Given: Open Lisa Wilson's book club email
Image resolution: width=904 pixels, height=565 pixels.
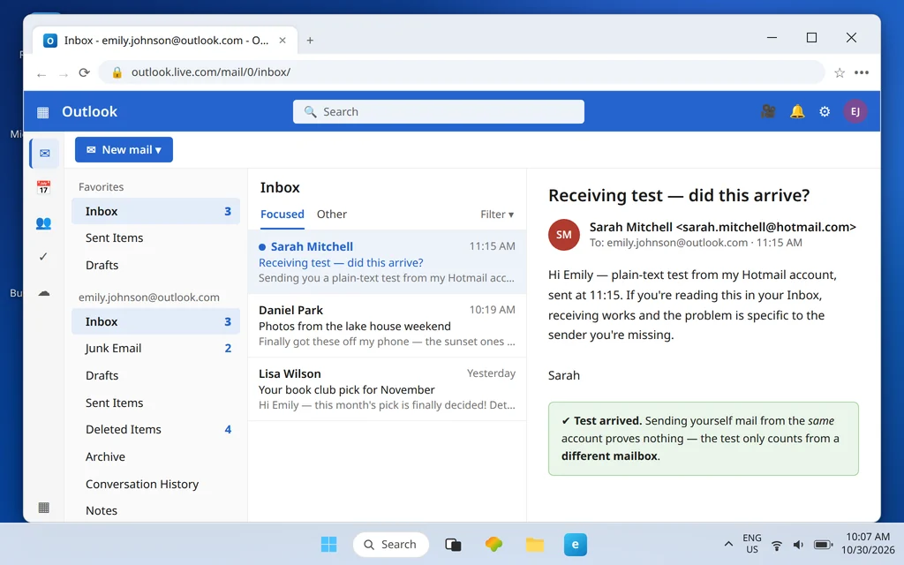Looking at the screenshot, I should [x=387, y=389].
